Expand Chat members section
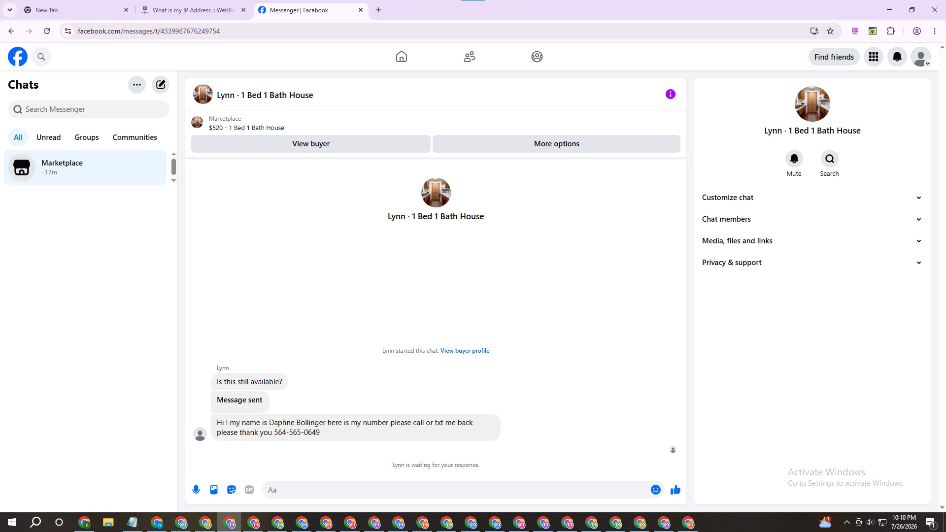Viewport: 946px width, 532px height. coord(812,219)
